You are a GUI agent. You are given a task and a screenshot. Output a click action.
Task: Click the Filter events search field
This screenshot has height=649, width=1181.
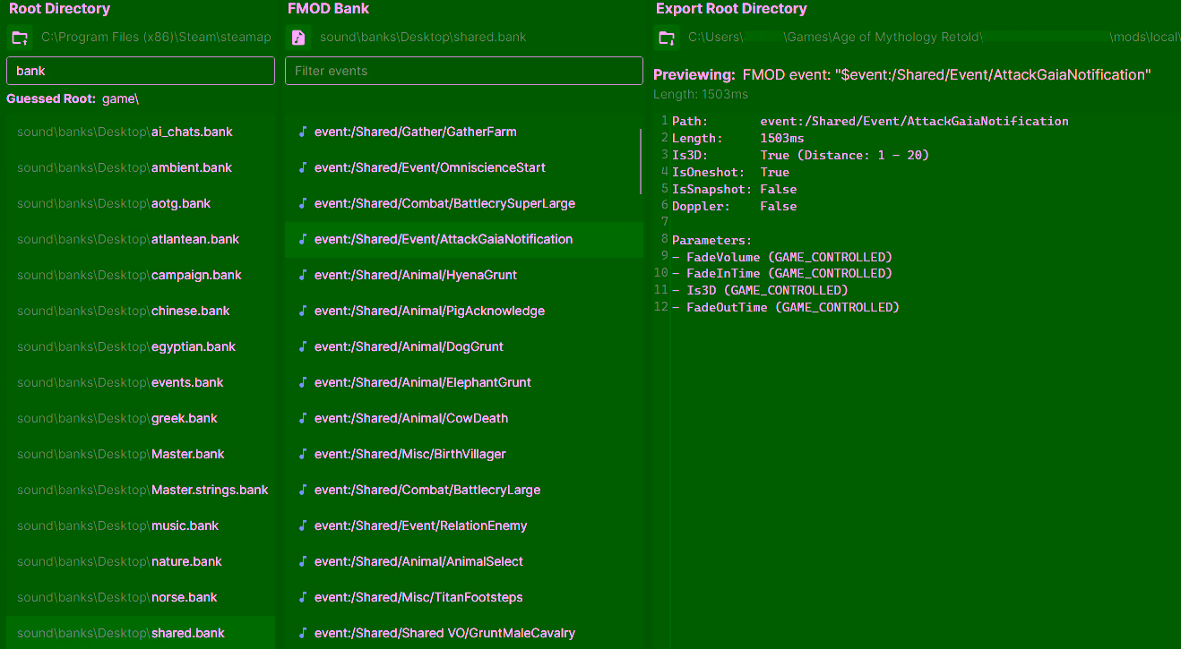coord(463,71)
